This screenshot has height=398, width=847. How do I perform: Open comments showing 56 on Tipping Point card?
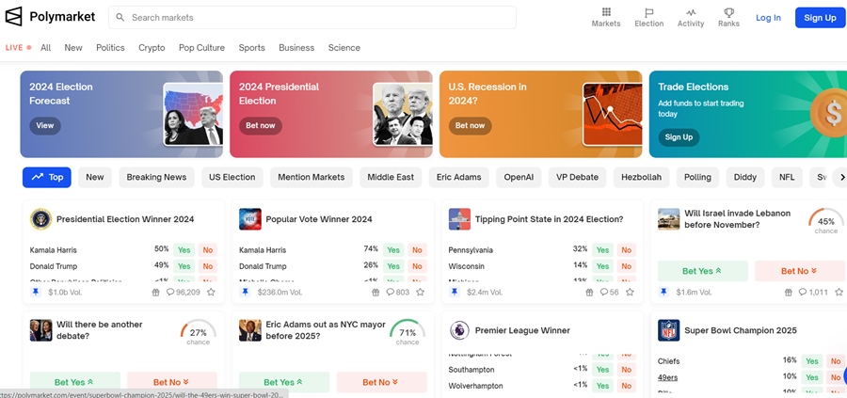click(x=607, y=293)
